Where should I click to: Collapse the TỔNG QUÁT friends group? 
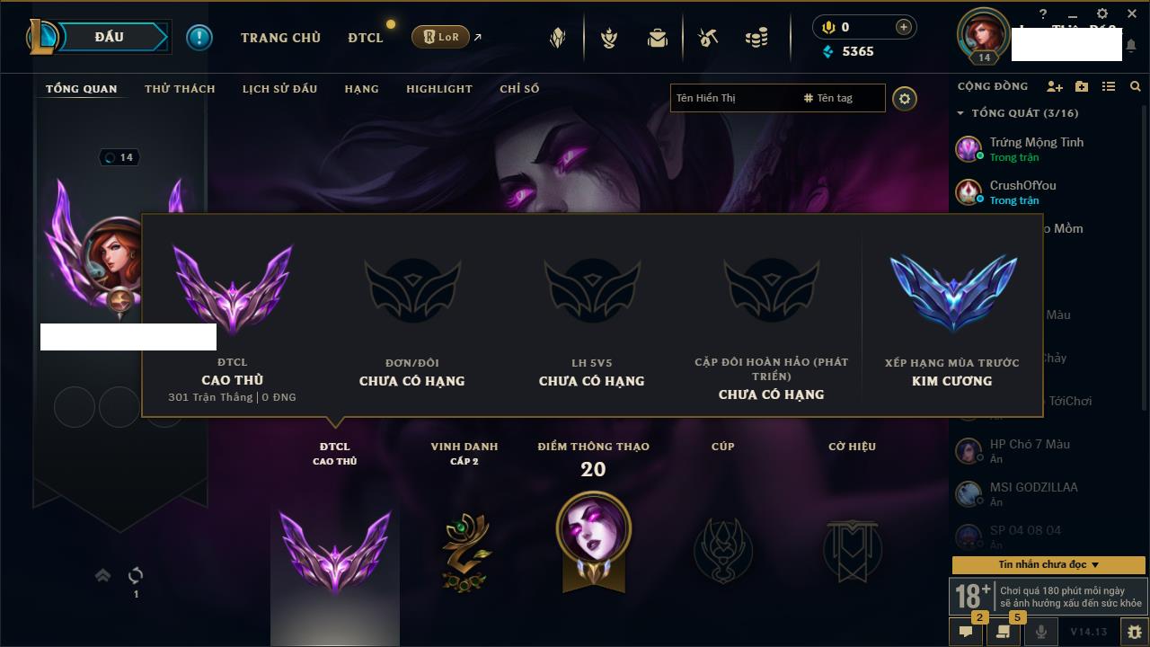click(x=960, y=113)
